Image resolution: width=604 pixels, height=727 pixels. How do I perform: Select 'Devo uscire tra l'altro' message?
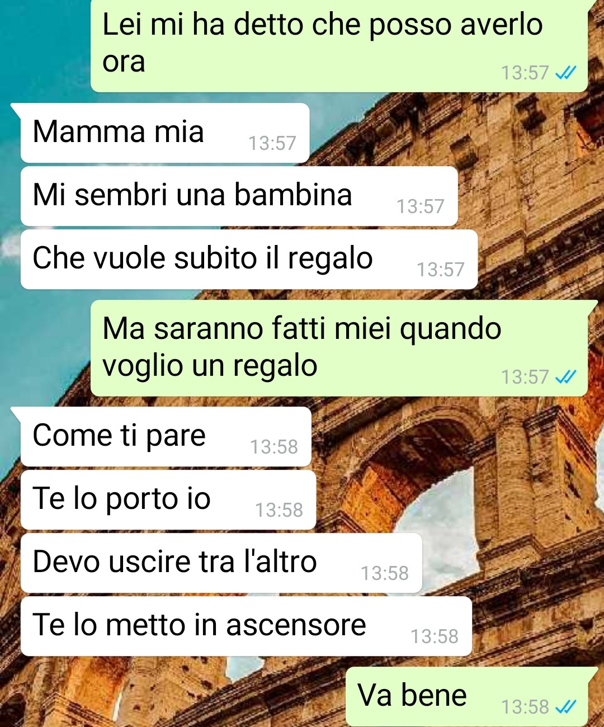(221, 563)
